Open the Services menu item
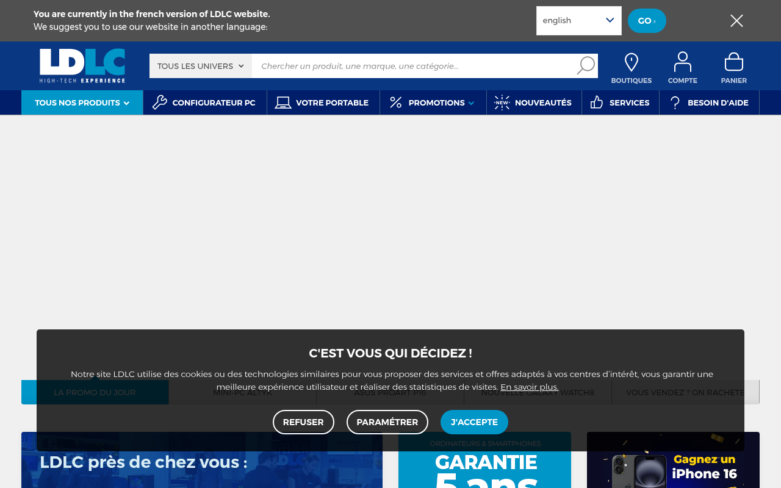Viewport: 781px width, 488px height. (x=621, y=102)
